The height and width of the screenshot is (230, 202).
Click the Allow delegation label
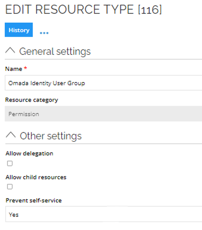[x=29, y=154]
